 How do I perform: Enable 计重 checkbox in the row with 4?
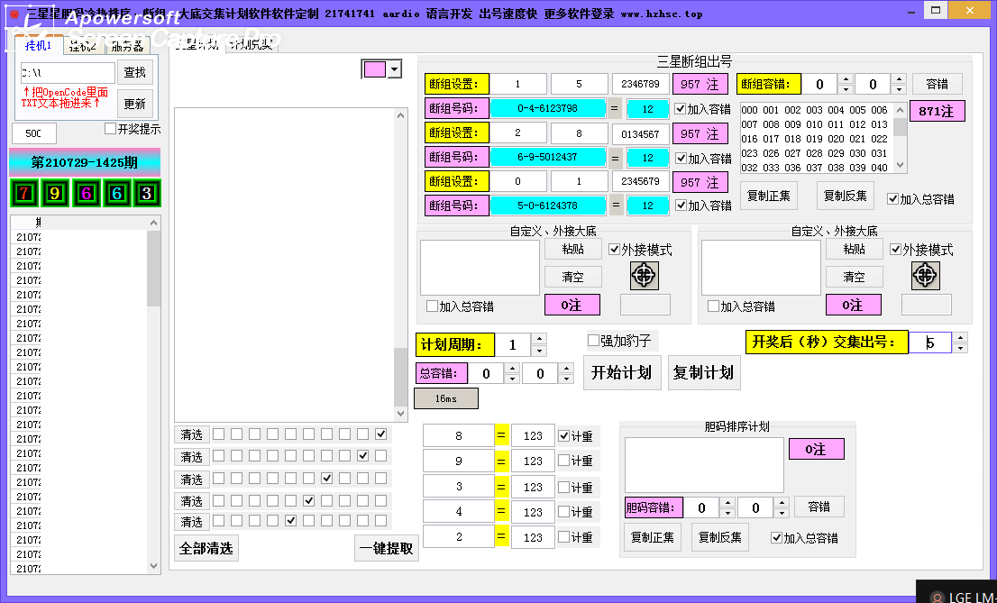tap(563, 511)
